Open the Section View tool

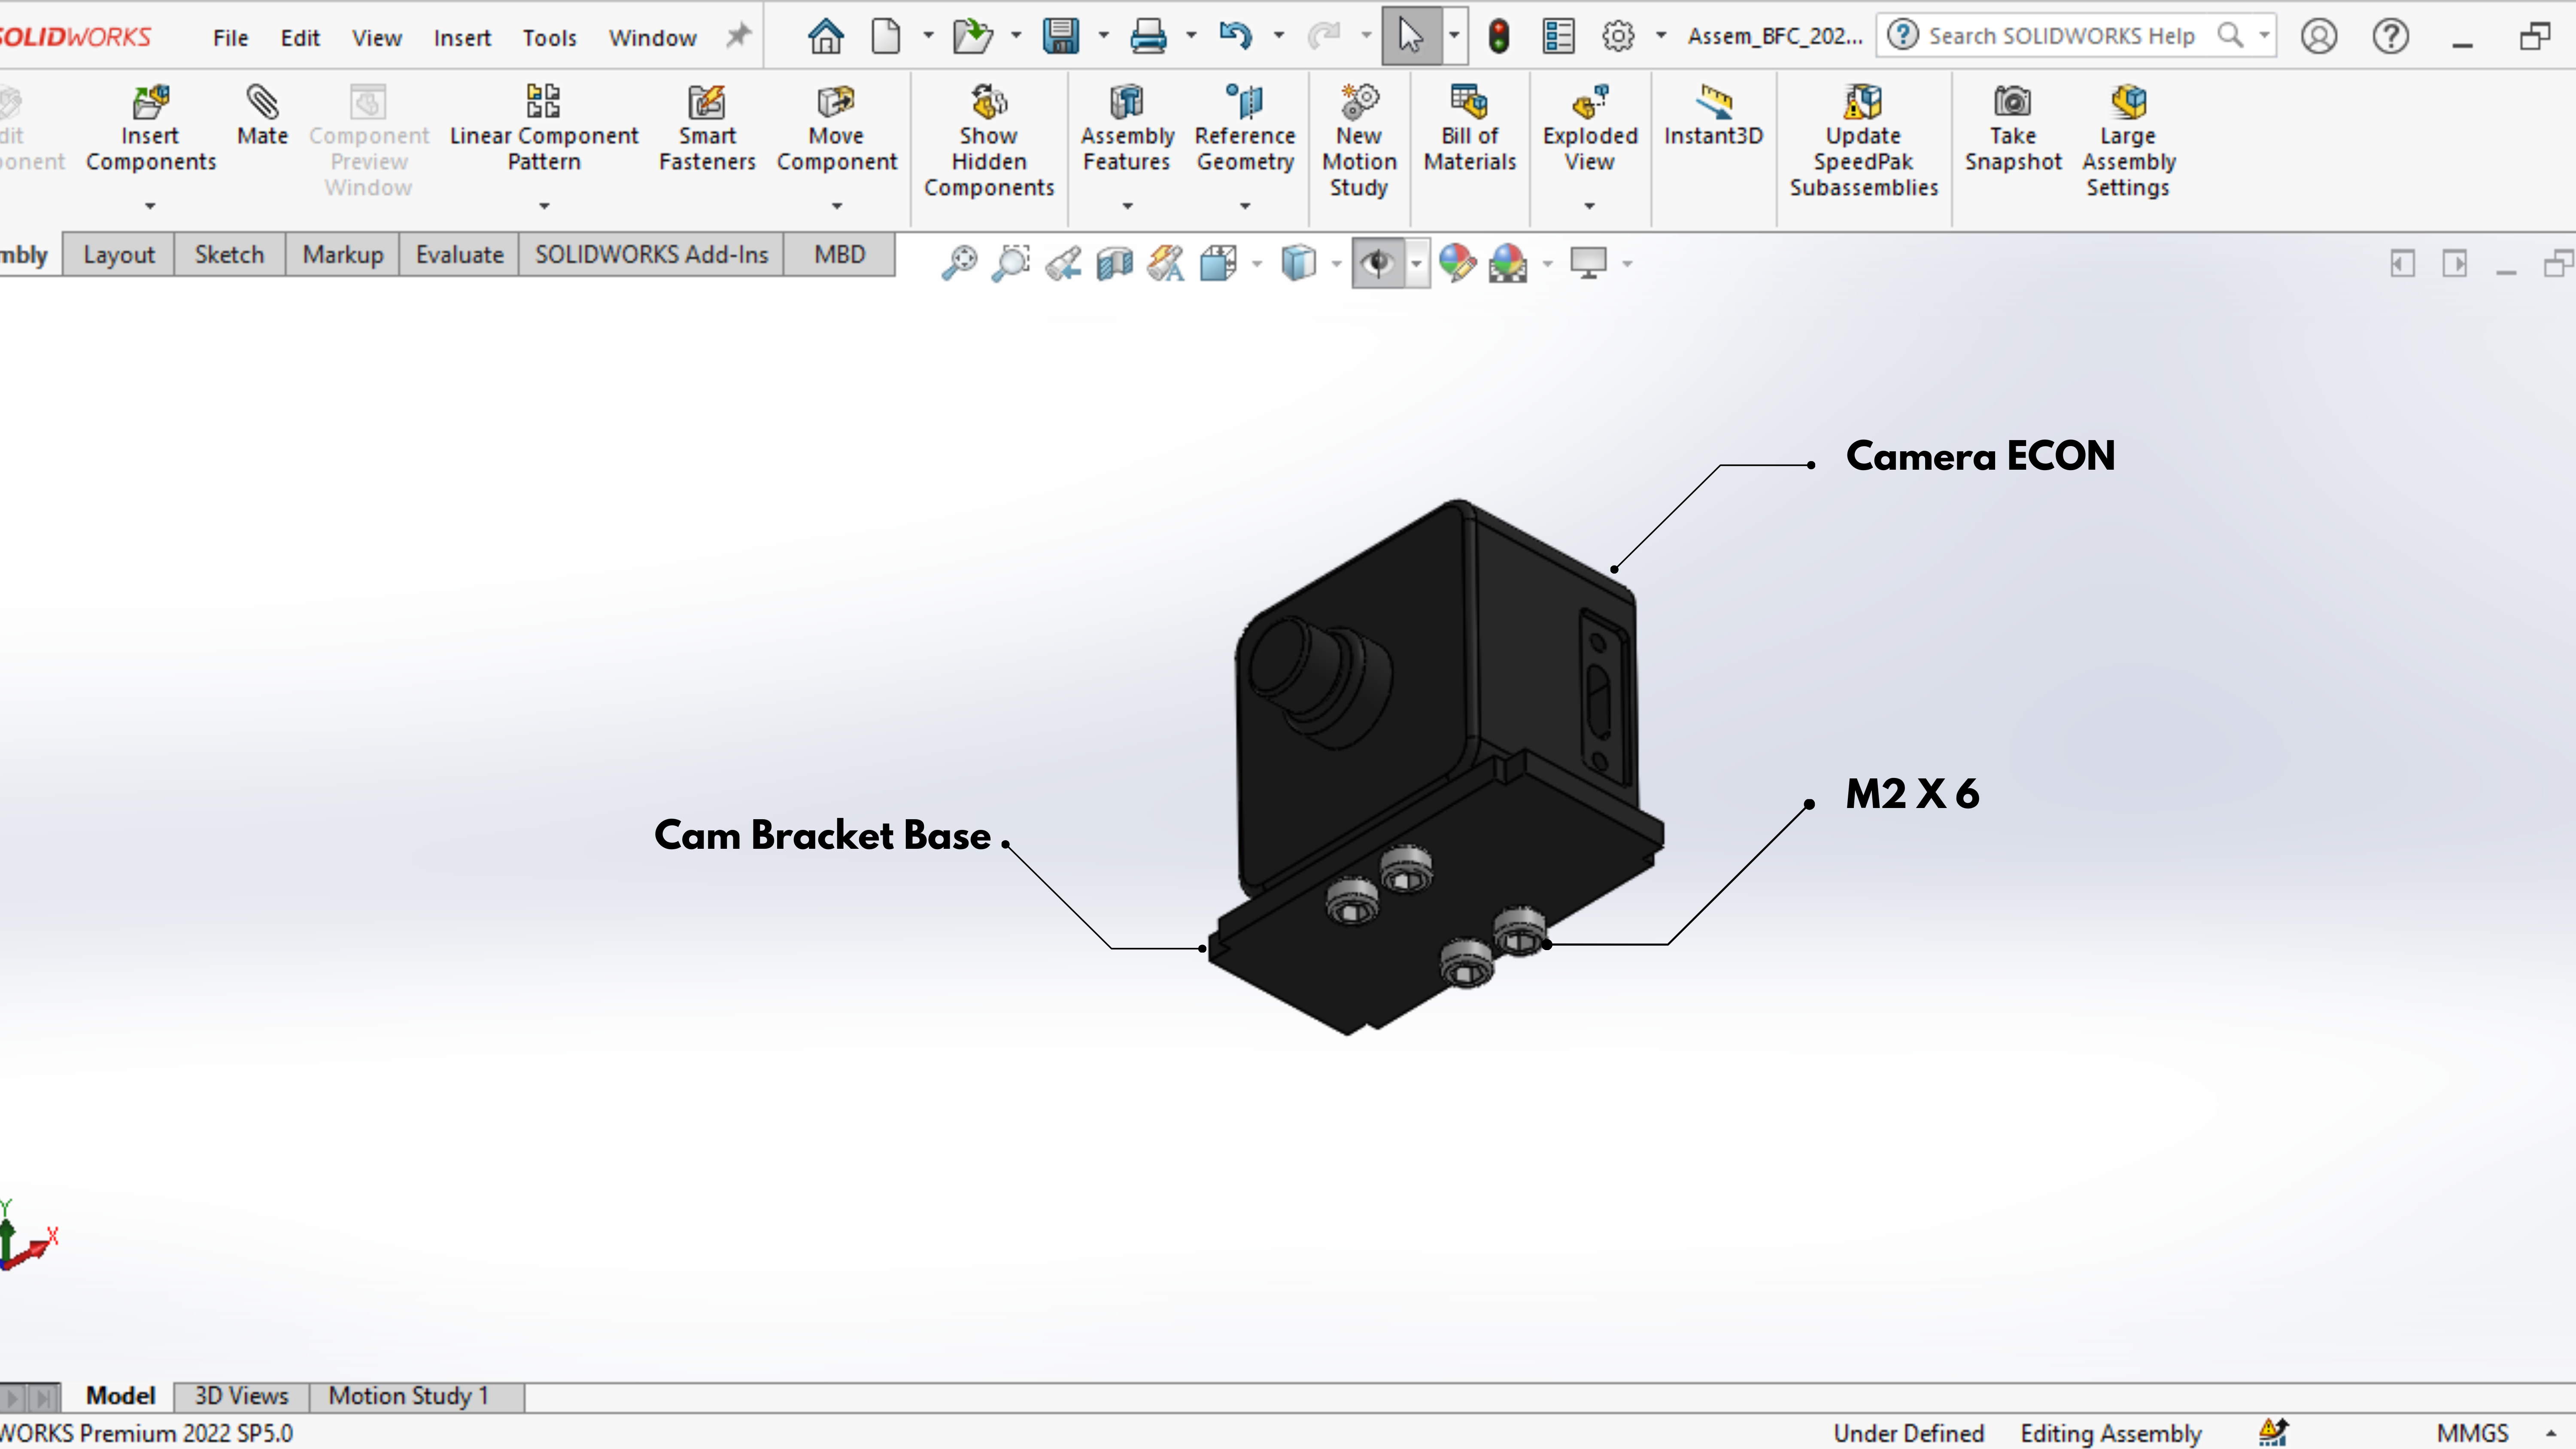point(1114,263)
